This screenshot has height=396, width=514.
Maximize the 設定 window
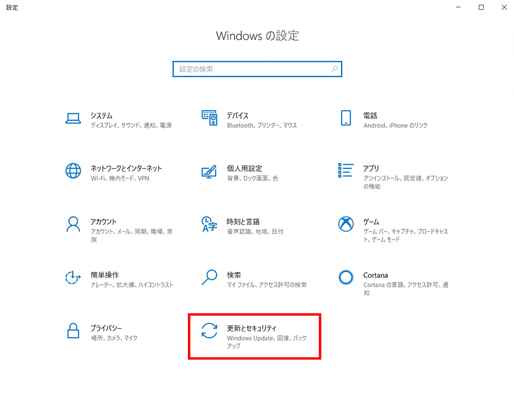[x=481, y=7]
